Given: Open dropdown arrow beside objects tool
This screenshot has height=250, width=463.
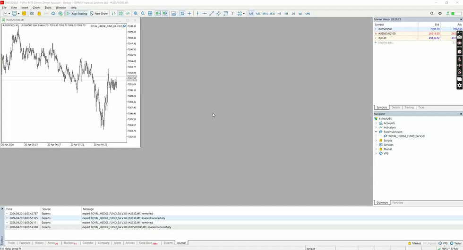Looking at the screenshot, I should [x=244, y=14].
